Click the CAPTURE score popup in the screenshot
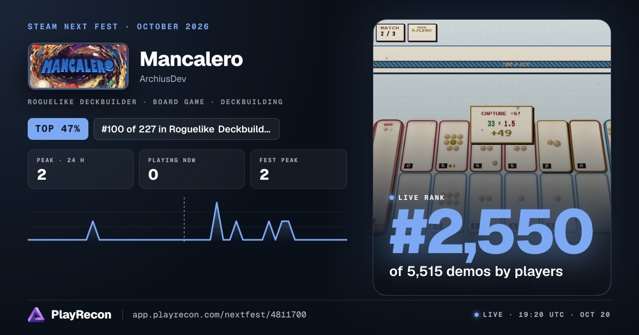Screen dimensions: 639x335 502,124
